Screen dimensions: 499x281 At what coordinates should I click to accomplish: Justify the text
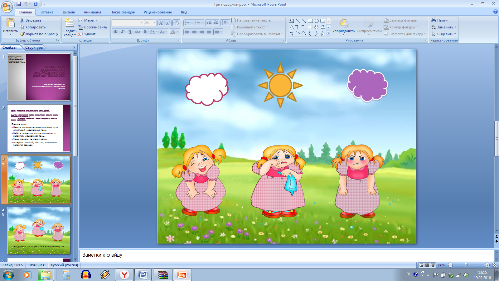(x=209, y=32)
